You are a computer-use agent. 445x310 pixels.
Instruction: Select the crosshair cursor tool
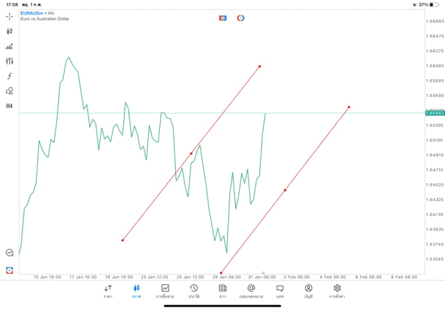point(10,16)
